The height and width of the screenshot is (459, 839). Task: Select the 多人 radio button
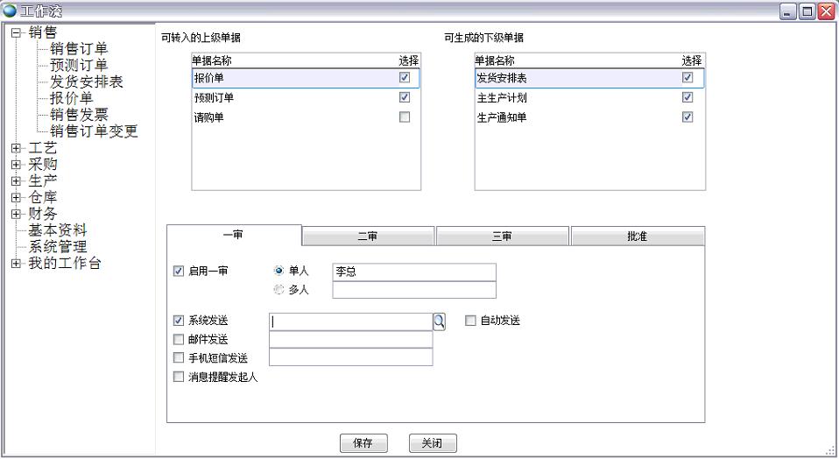[x=279, y=290]
